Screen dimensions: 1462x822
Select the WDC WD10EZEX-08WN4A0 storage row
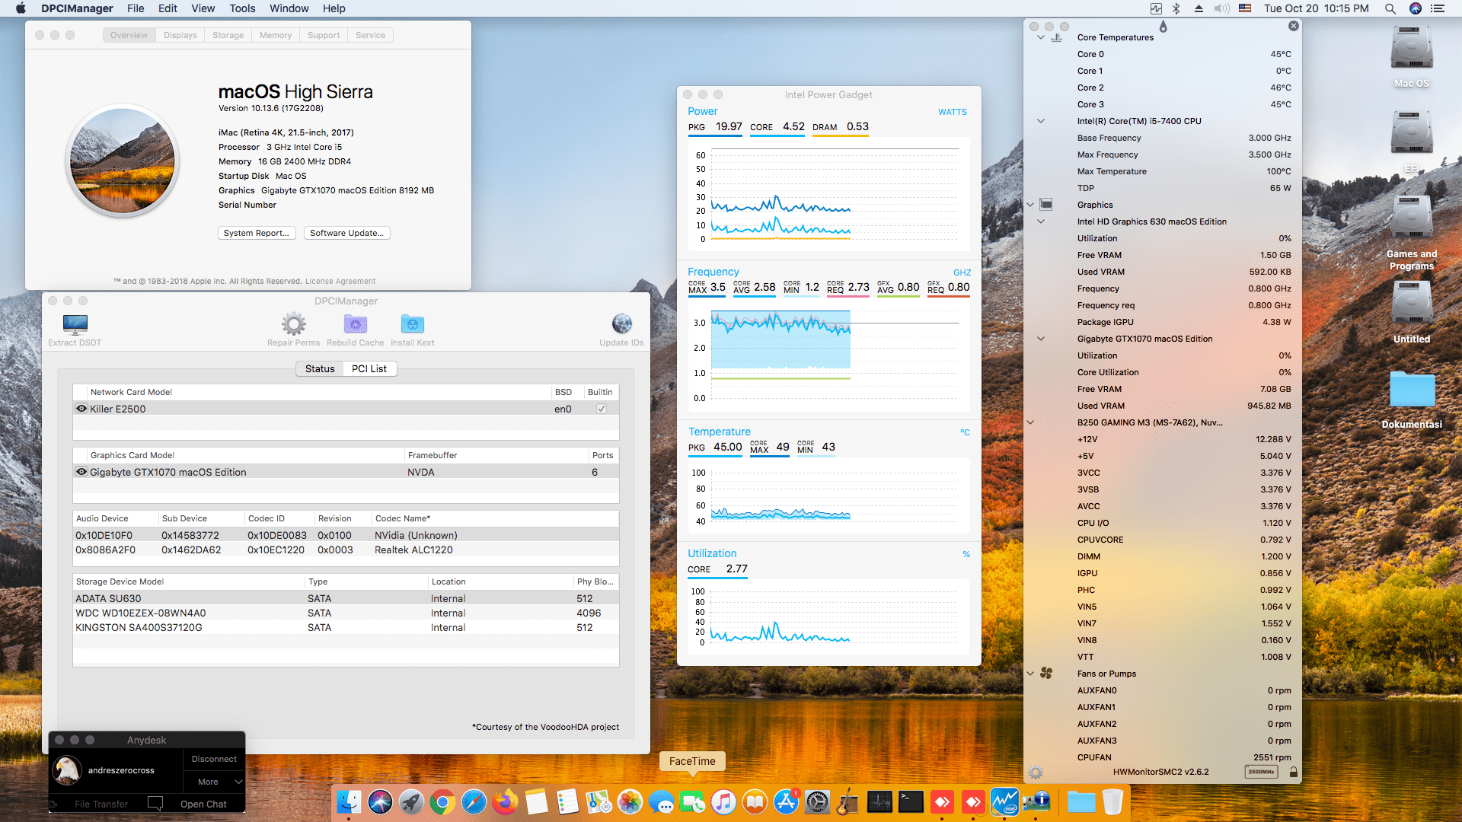pos(346,613)
